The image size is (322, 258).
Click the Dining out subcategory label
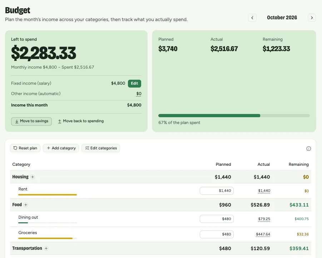tap(28, 217)
